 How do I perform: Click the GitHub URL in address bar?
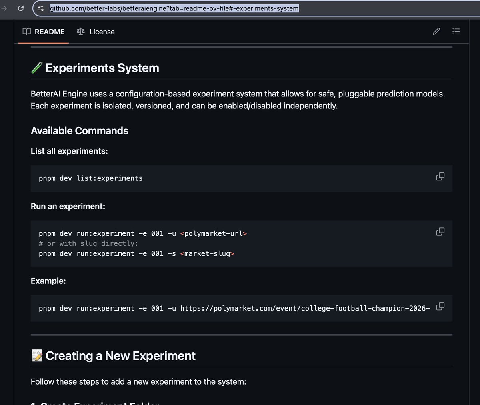[x=174, y=8]
